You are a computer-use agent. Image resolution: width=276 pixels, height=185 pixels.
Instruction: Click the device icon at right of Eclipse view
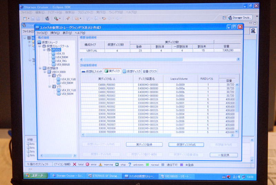[253, 31]
